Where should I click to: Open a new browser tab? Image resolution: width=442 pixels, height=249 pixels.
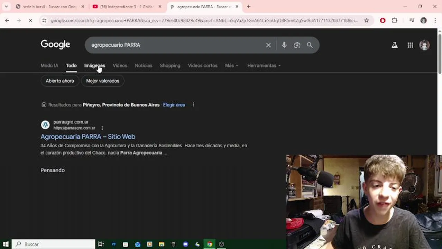tap(249, 7)
